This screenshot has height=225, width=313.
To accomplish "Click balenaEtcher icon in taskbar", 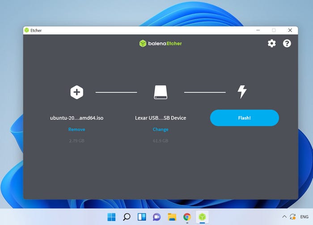I will point(202,217).
